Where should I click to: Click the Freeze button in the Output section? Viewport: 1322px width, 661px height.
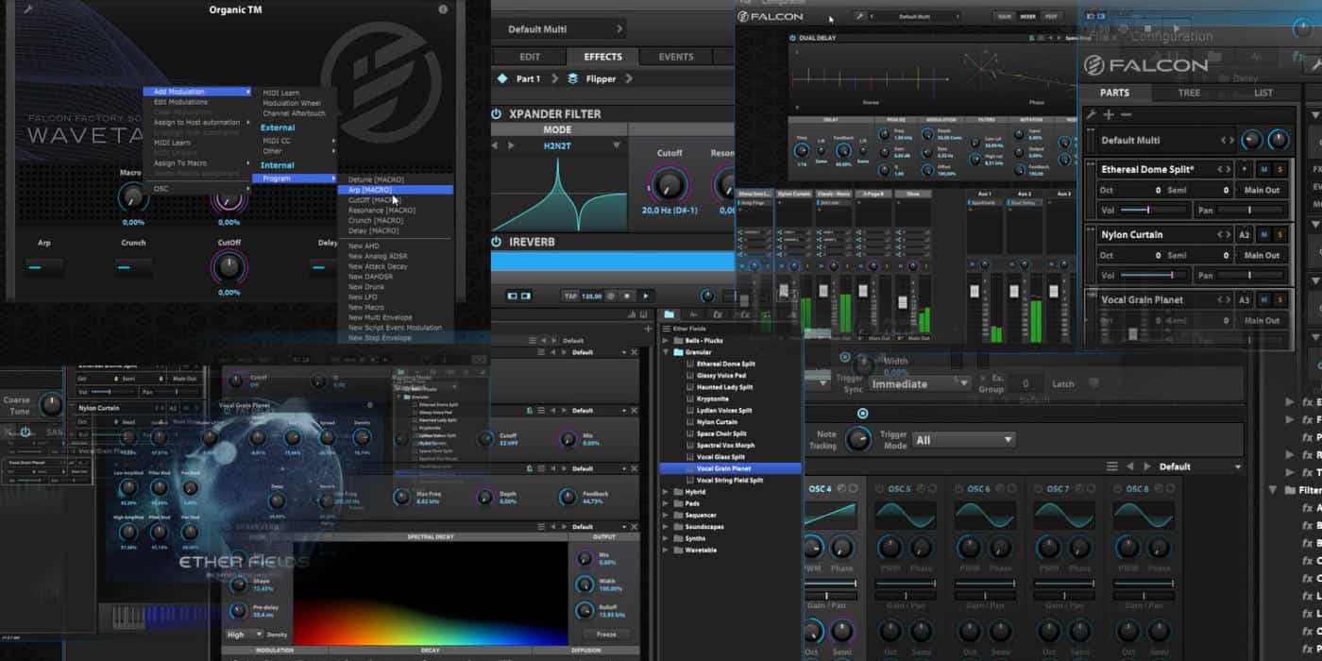point(606,635)
